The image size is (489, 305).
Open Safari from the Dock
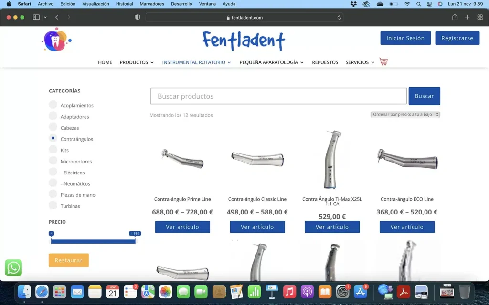point(42,292)
